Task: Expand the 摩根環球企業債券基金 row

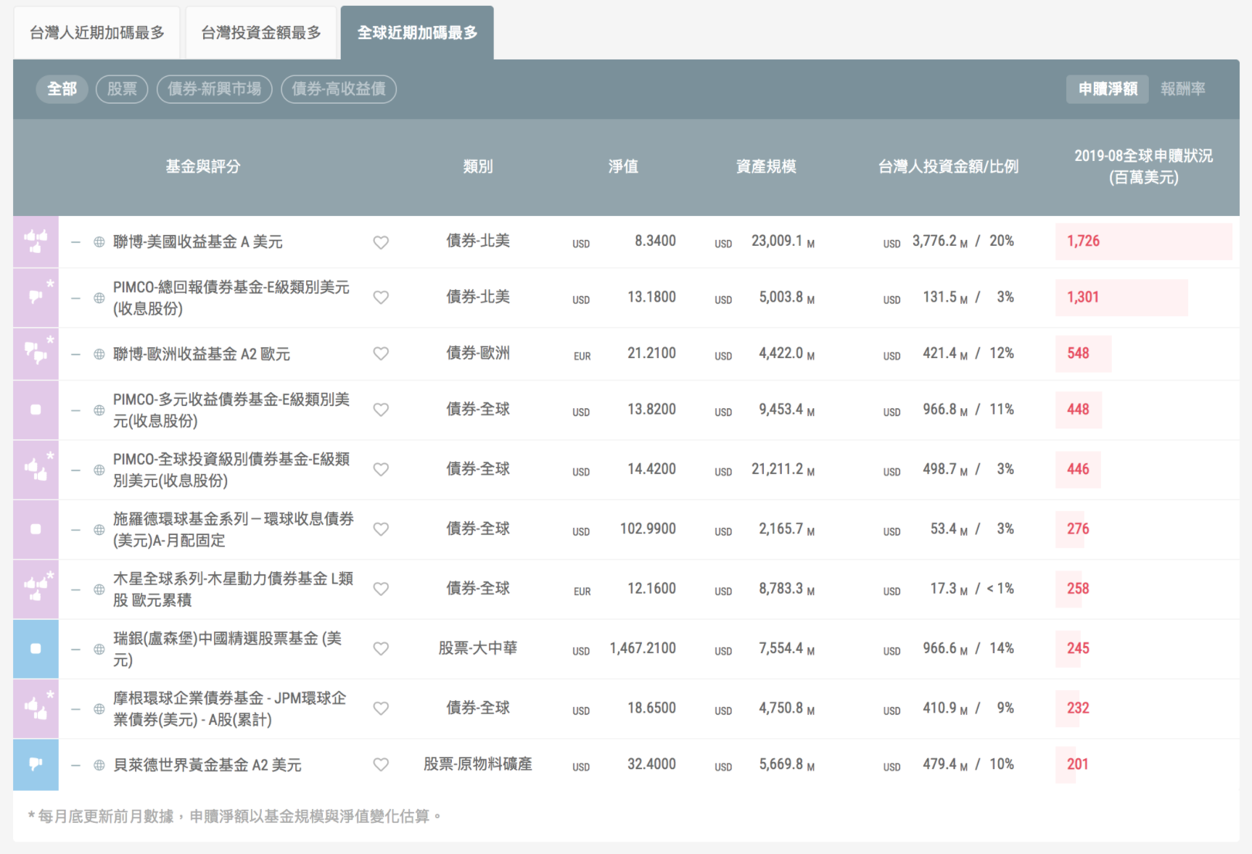Action: pyautogui.click(x=75, y=708)
